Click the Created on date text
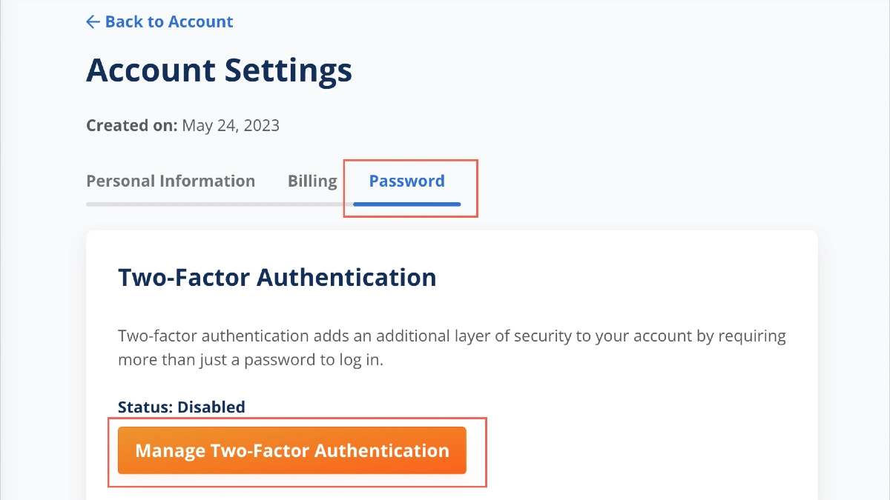This screenshot has height=500, width=890. click(182, 125)
